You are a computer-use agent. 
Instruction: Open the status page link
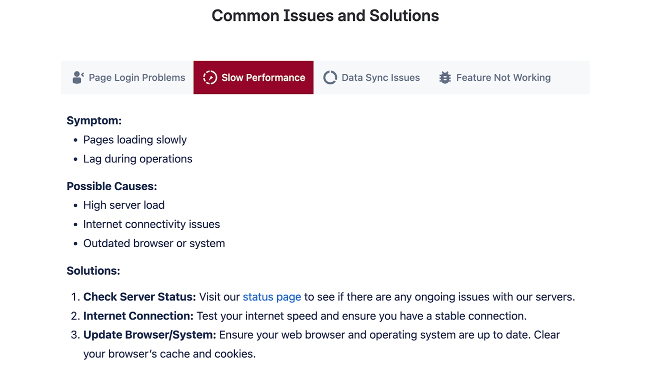click(x=271, y=297)
